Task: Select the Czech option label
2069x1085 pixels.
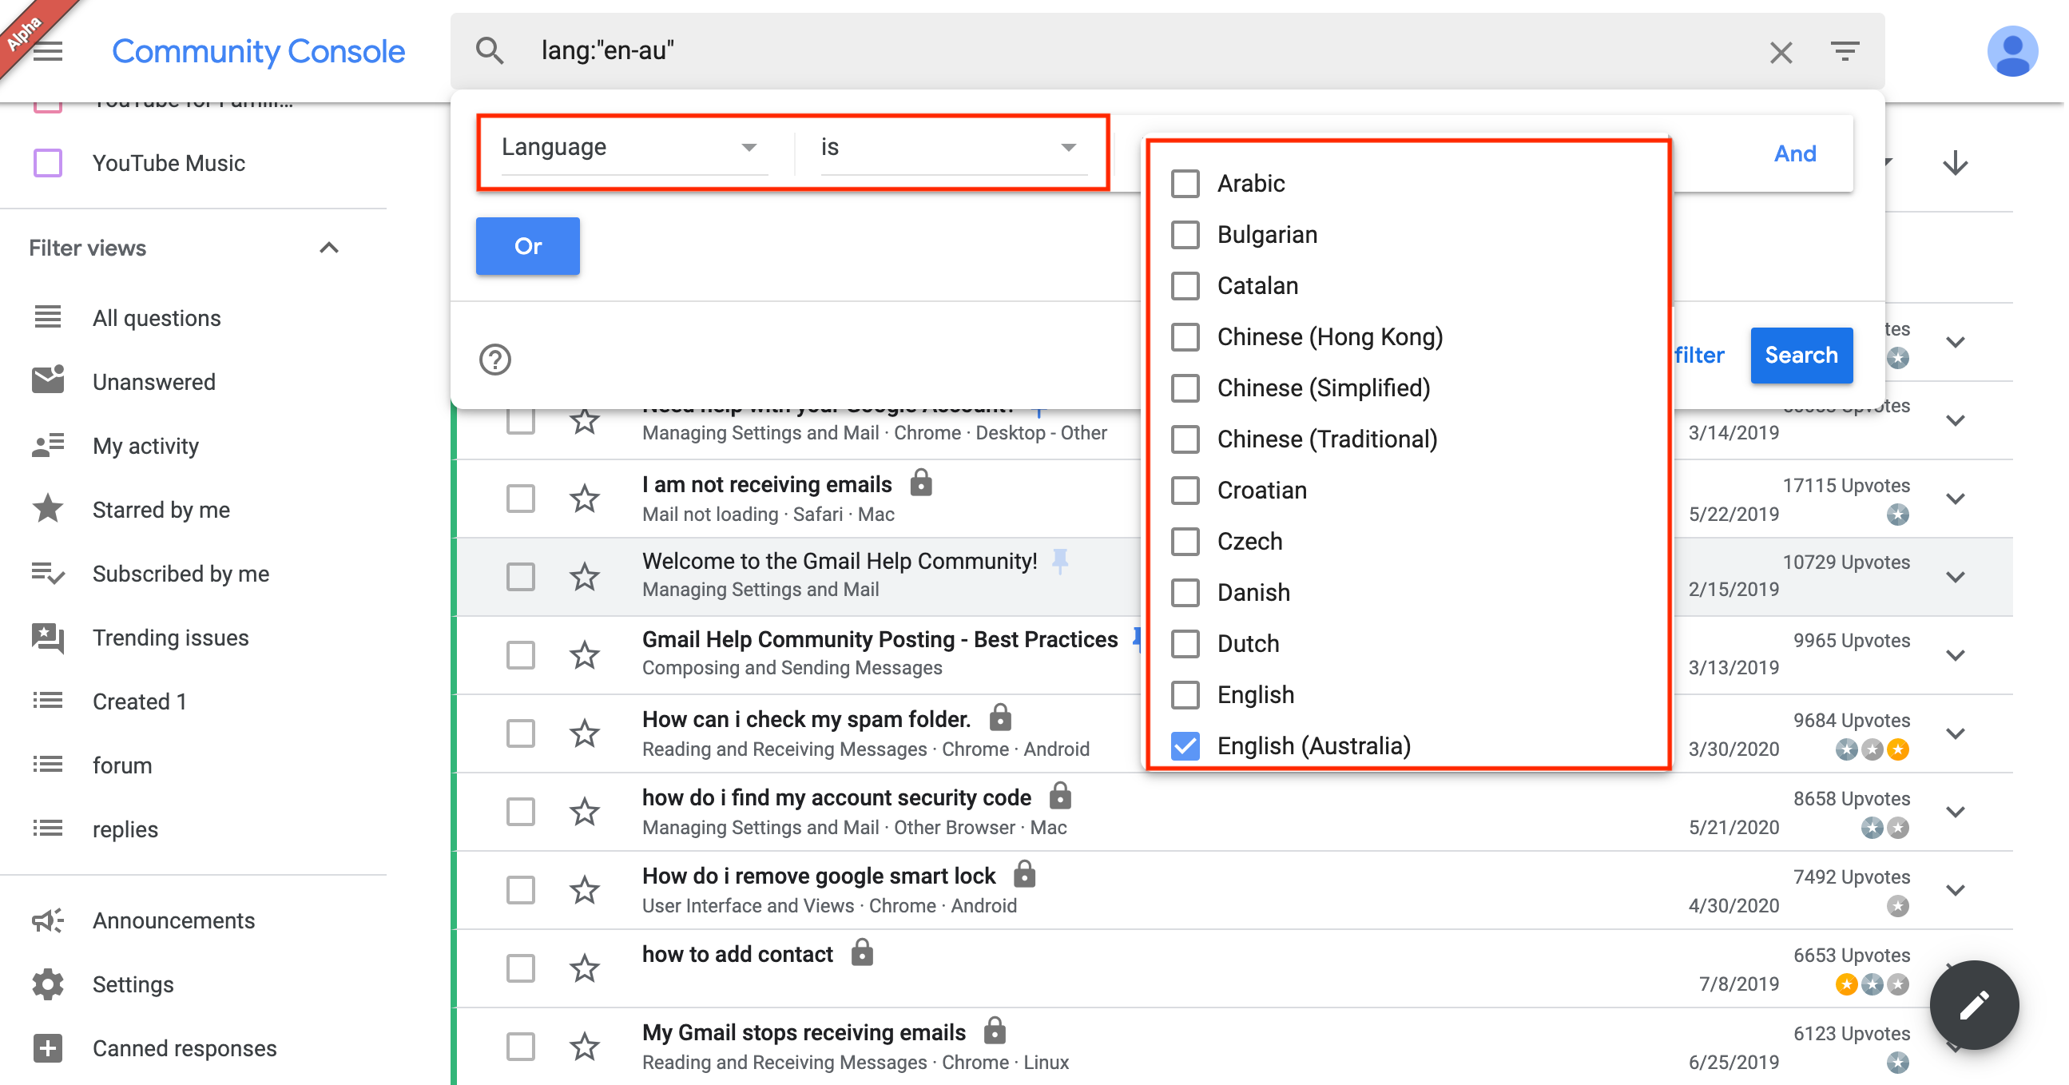Action: 1249,541
